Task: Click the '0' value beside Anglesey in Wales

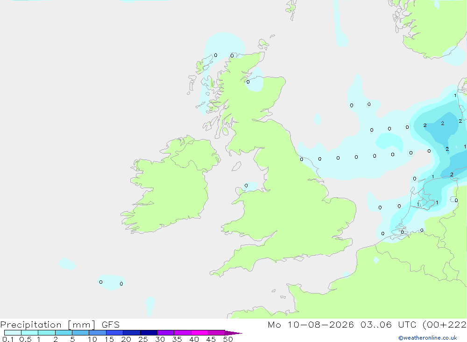Action: point(246,185)
